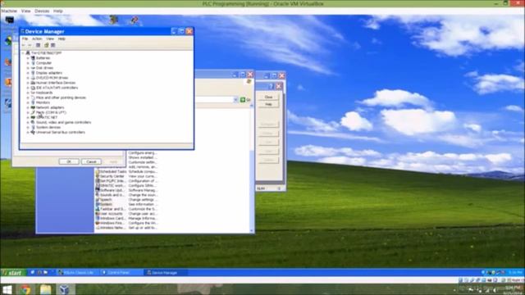Expand Universal Serial Bus controllers node
525x295 pixels.
click(x=28, y=133)
